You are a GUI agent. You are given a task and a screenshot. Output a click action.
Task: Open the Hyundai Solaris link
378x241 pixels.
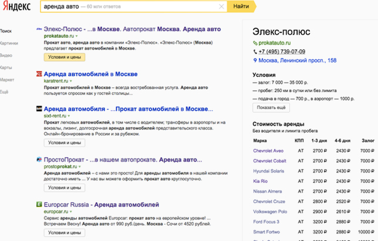tap(269, 171)
